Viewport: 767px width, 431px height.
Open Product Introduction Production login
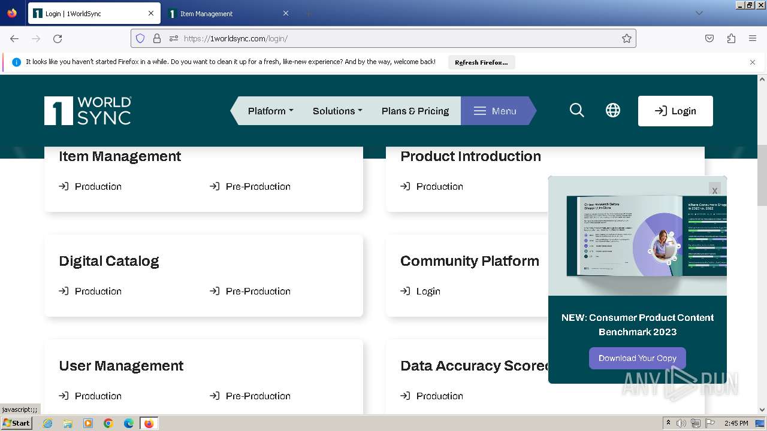point(432,186)
